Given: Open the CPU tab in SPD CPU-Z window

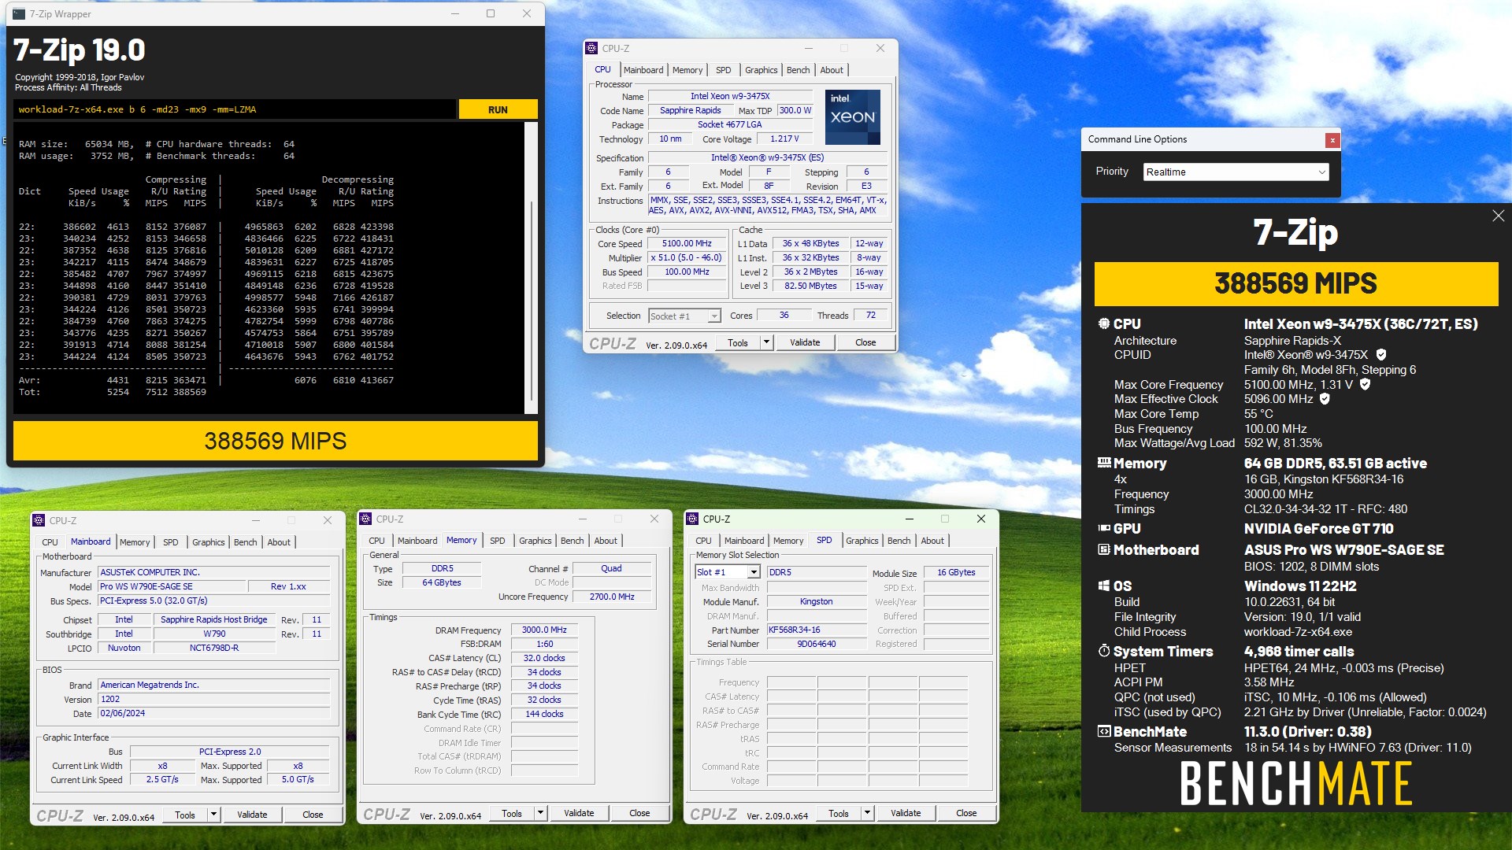Looking at the screenshot, I should coord(703,541).
